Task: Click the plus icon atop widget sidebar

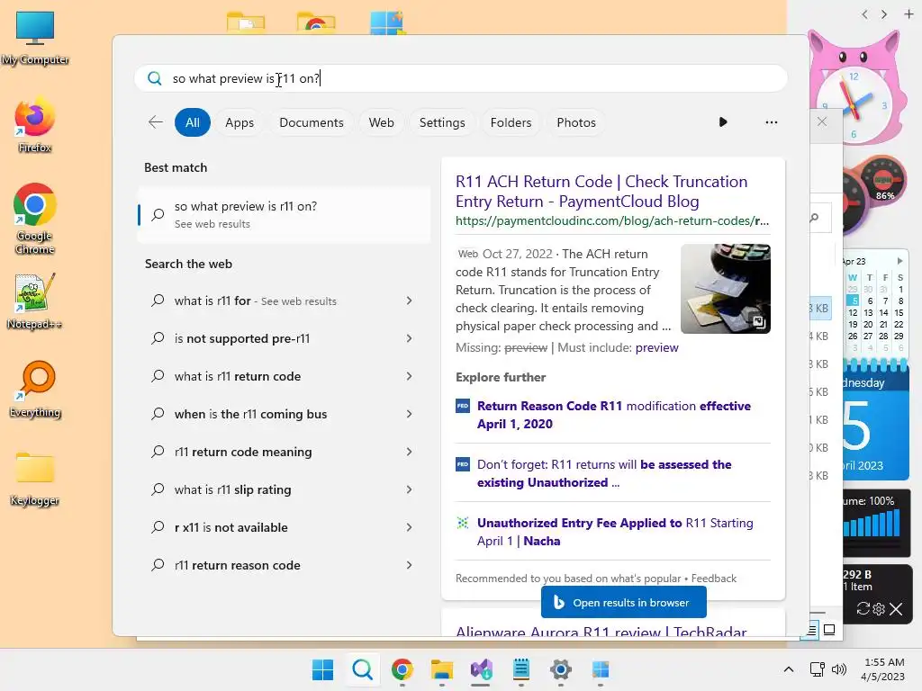Action: point(908,14)
